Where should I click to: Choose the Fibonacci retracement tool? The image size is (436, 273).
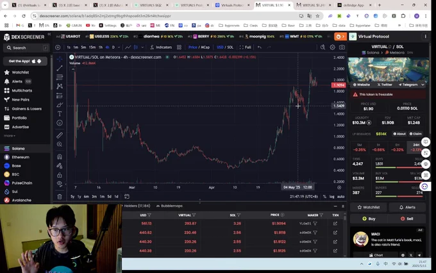tap(60, 78)
